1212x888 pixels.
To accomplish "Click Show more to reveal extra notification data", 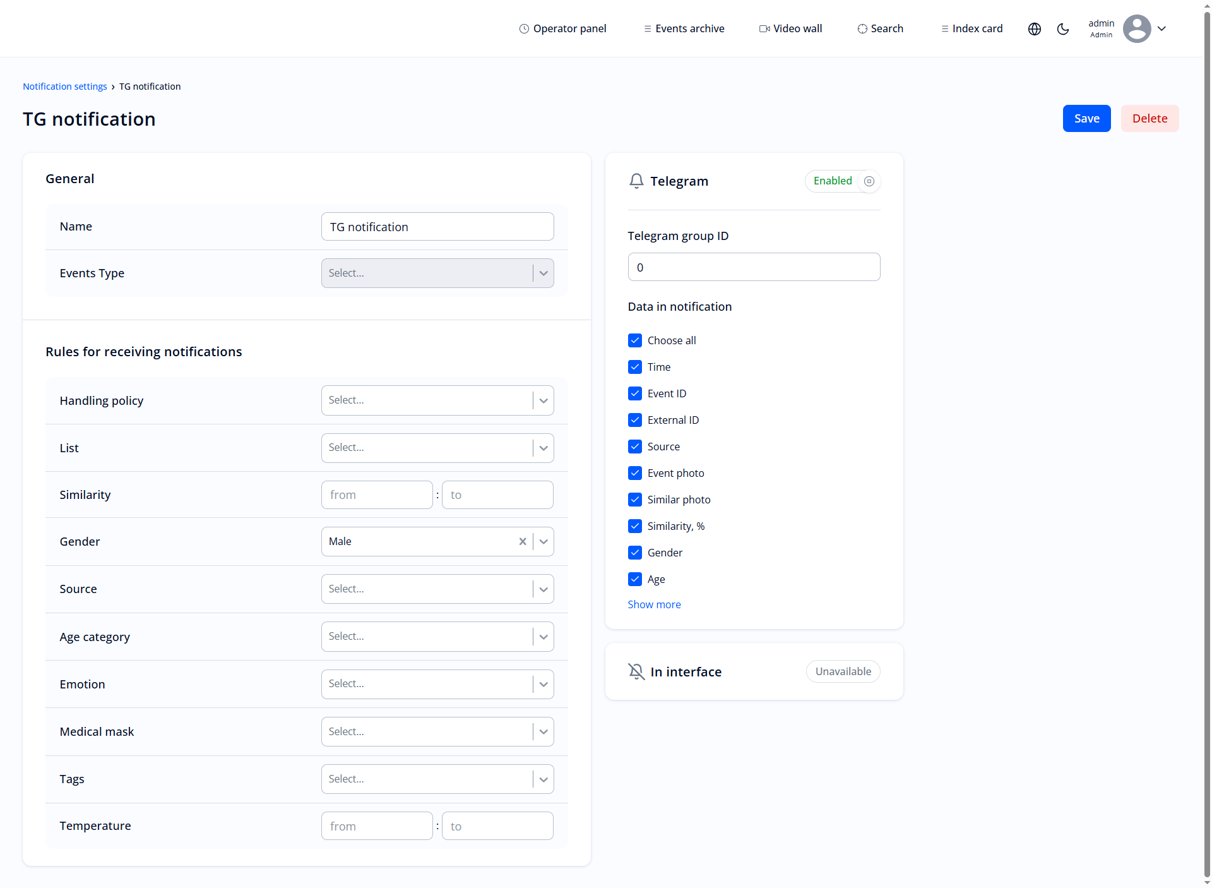I will 654,604.
